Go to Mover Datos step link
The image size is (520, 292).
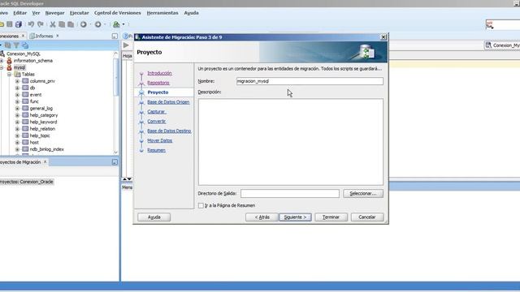[x=159, y=140]
